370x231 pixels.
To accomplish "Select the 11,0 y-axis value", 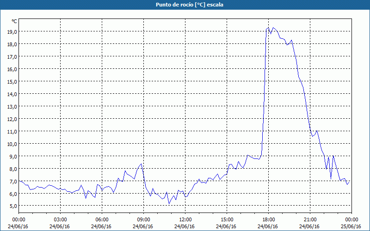I will 12,132.
